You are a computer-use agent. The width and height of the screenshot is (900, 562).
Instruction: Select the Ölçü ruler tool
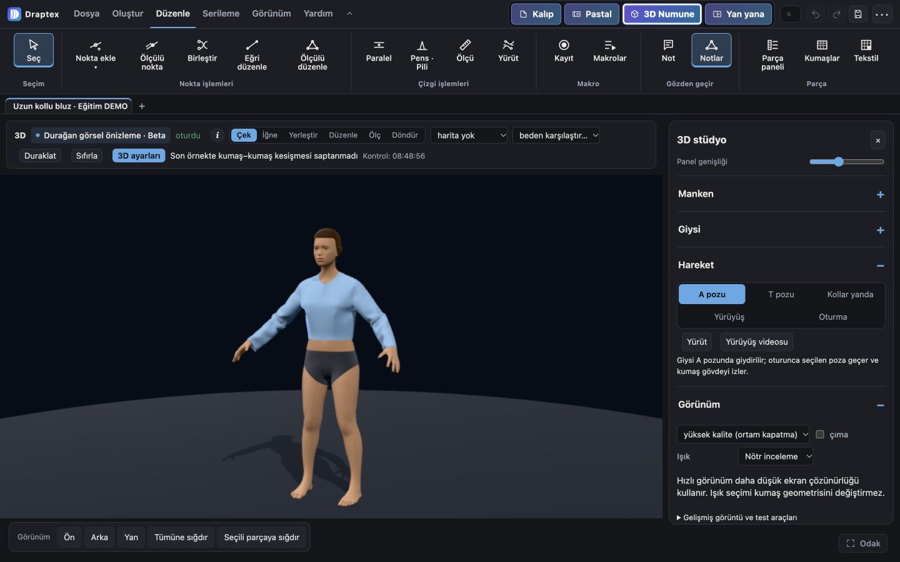click(x=465, y=50)
